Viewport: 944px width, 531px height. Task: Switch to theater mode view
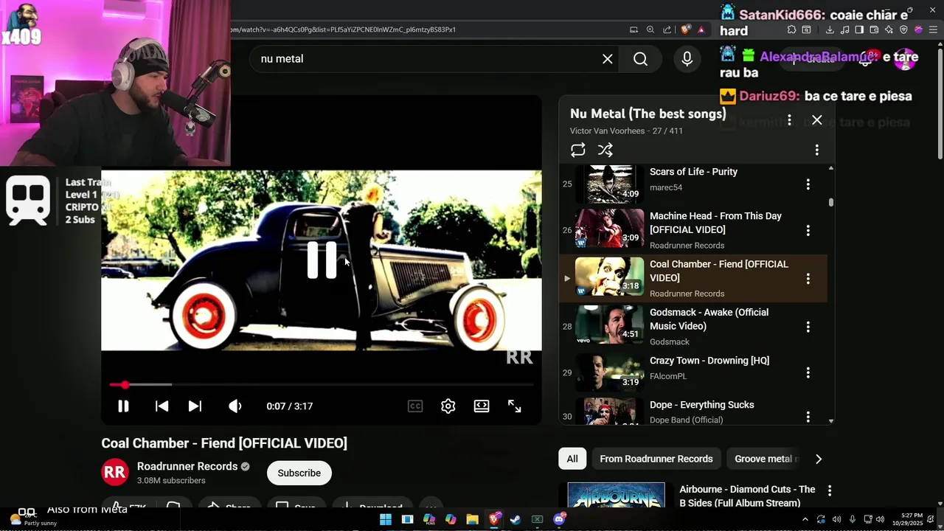482,406
